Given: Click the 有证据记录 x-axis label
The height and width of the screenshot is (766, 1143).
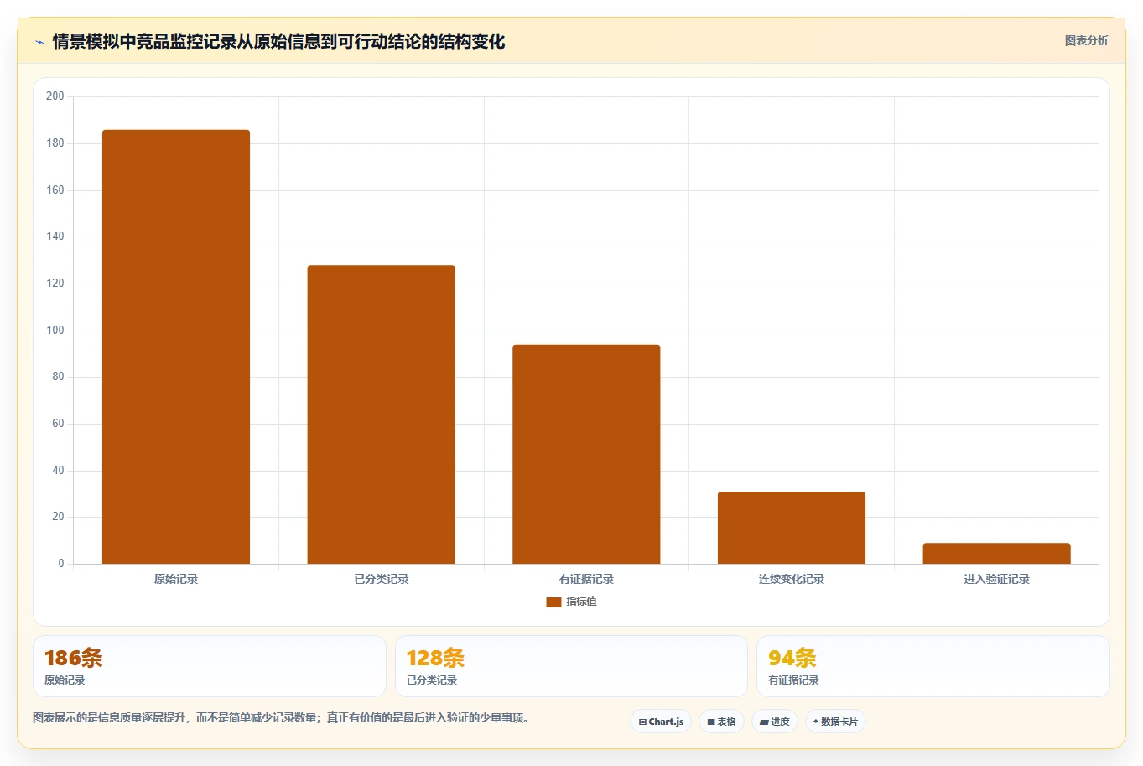Looking at the screenshot, I should click(586, 579).
